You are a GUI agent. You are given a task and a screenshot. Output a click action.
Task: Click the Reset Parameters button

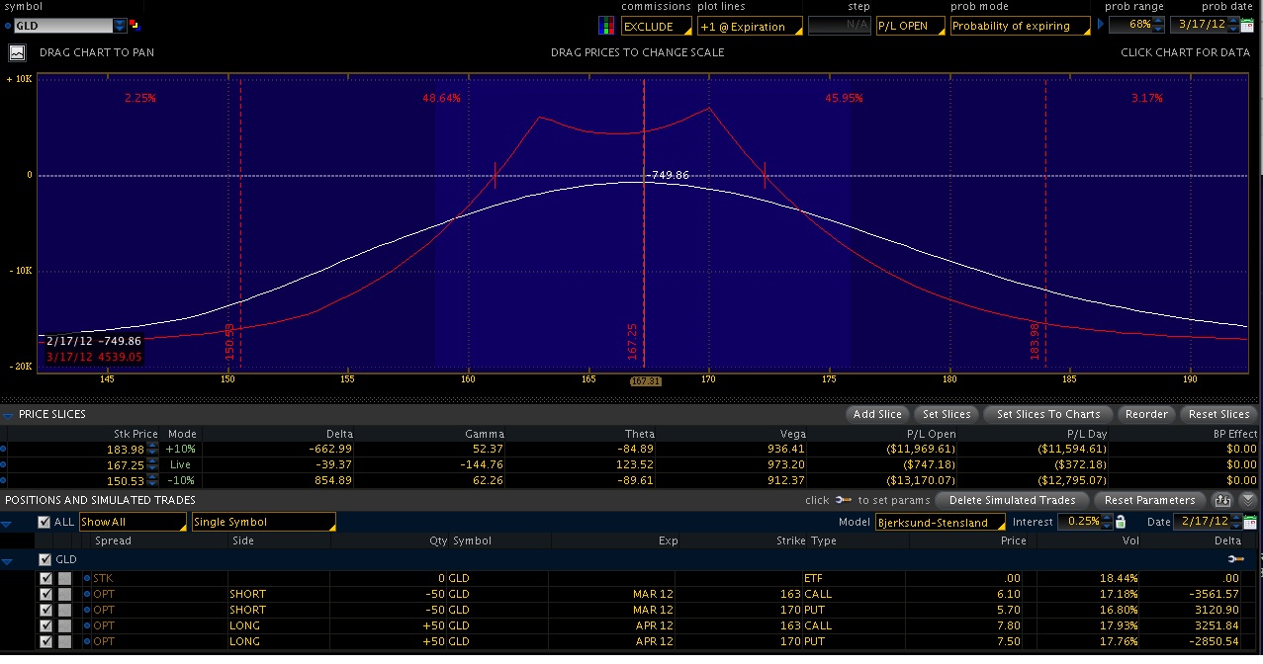coord(1151,500)
